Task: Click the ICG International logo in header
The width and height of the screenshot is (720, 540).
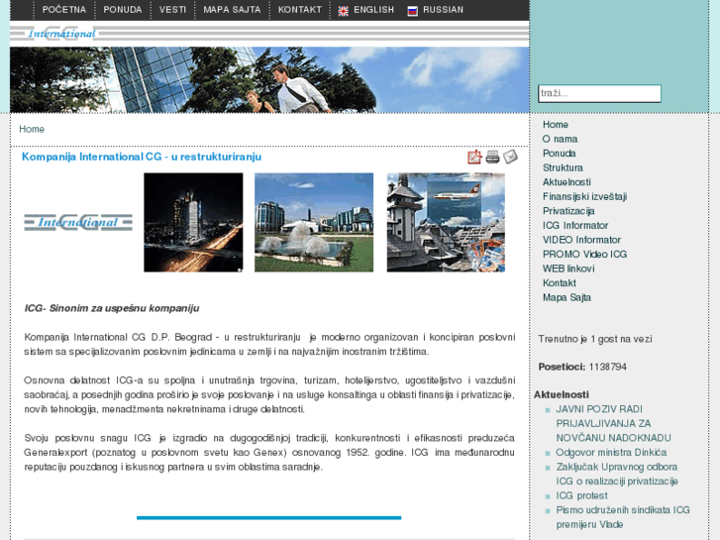Action: 61,34
